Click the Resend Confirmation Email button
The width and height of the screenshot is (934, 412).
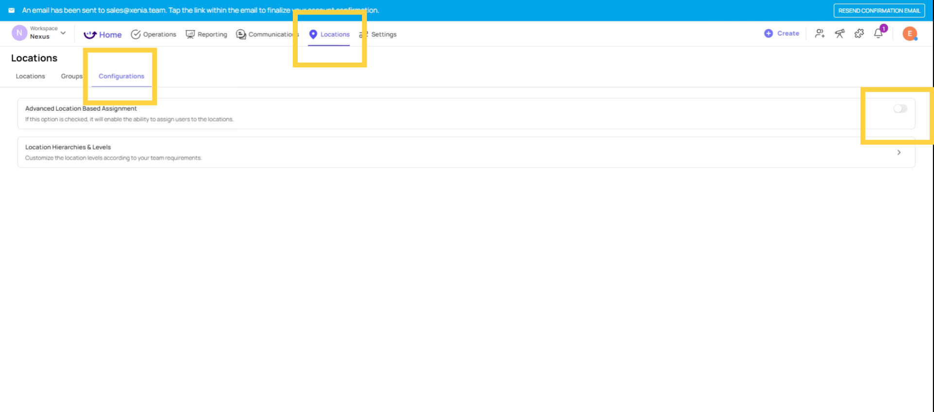(879, 11)
